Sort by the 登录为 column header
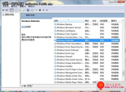The image size is (126, 92). point(115,21)
